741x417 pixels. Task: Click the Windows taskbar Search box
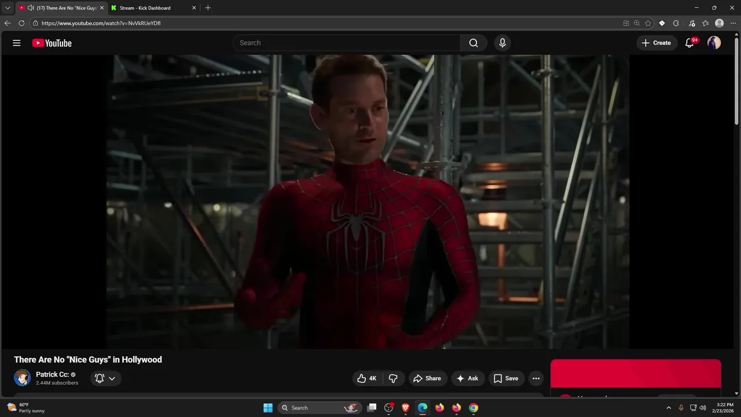click(320, 408)
